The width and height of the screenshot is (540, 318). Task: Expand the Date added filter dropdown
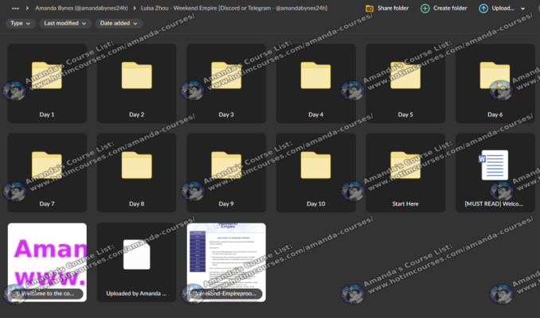[x=119, y=23]
